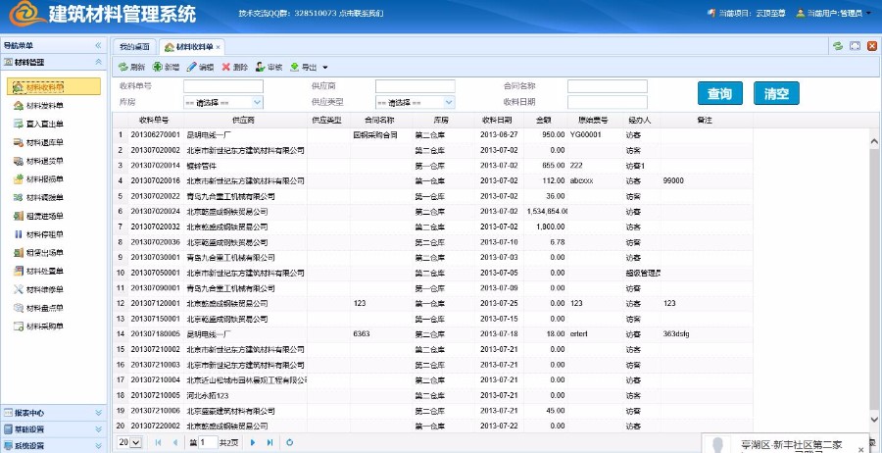This screenshot has width=882, height=453.
Task: Go to next page in pagination bar
Action: [x=253, y=442]
